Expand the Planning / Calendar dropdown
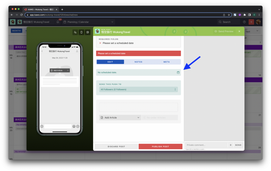Screen dimensions: 271x171 88,22
